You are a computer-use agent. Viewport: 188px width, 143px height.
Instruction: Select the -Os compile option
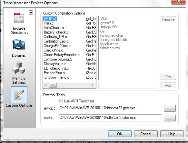102,31
